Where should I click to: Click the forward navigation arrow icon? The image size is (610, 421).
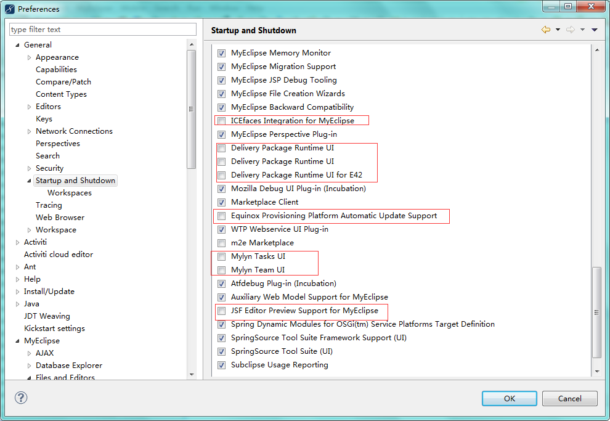(x=571, y=30)
